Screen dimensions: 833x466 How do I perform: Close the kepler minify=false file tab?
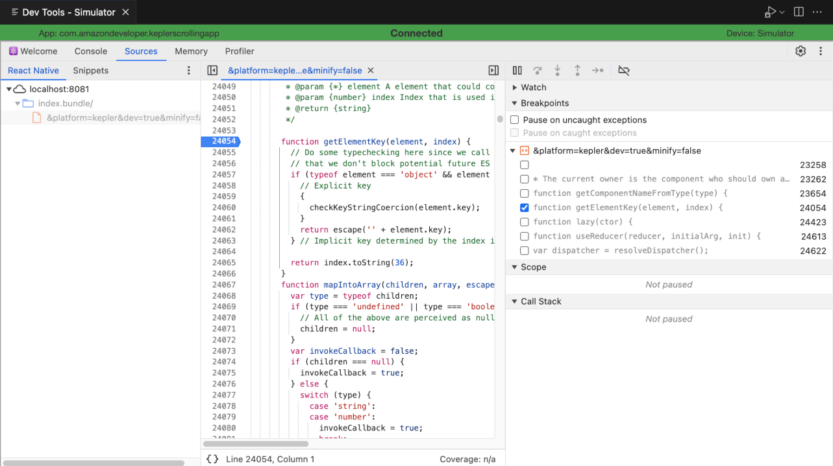coord(371,70)
